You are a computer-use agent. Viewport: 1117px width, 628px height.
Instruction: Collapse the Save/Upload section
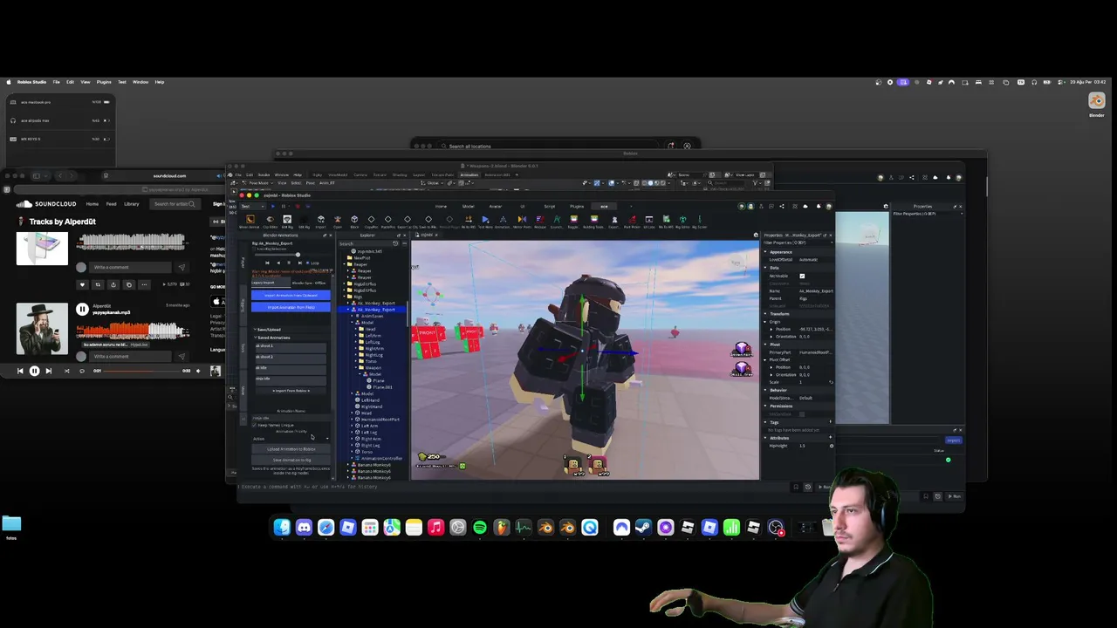pyautogui.click(x=255, y=330)
